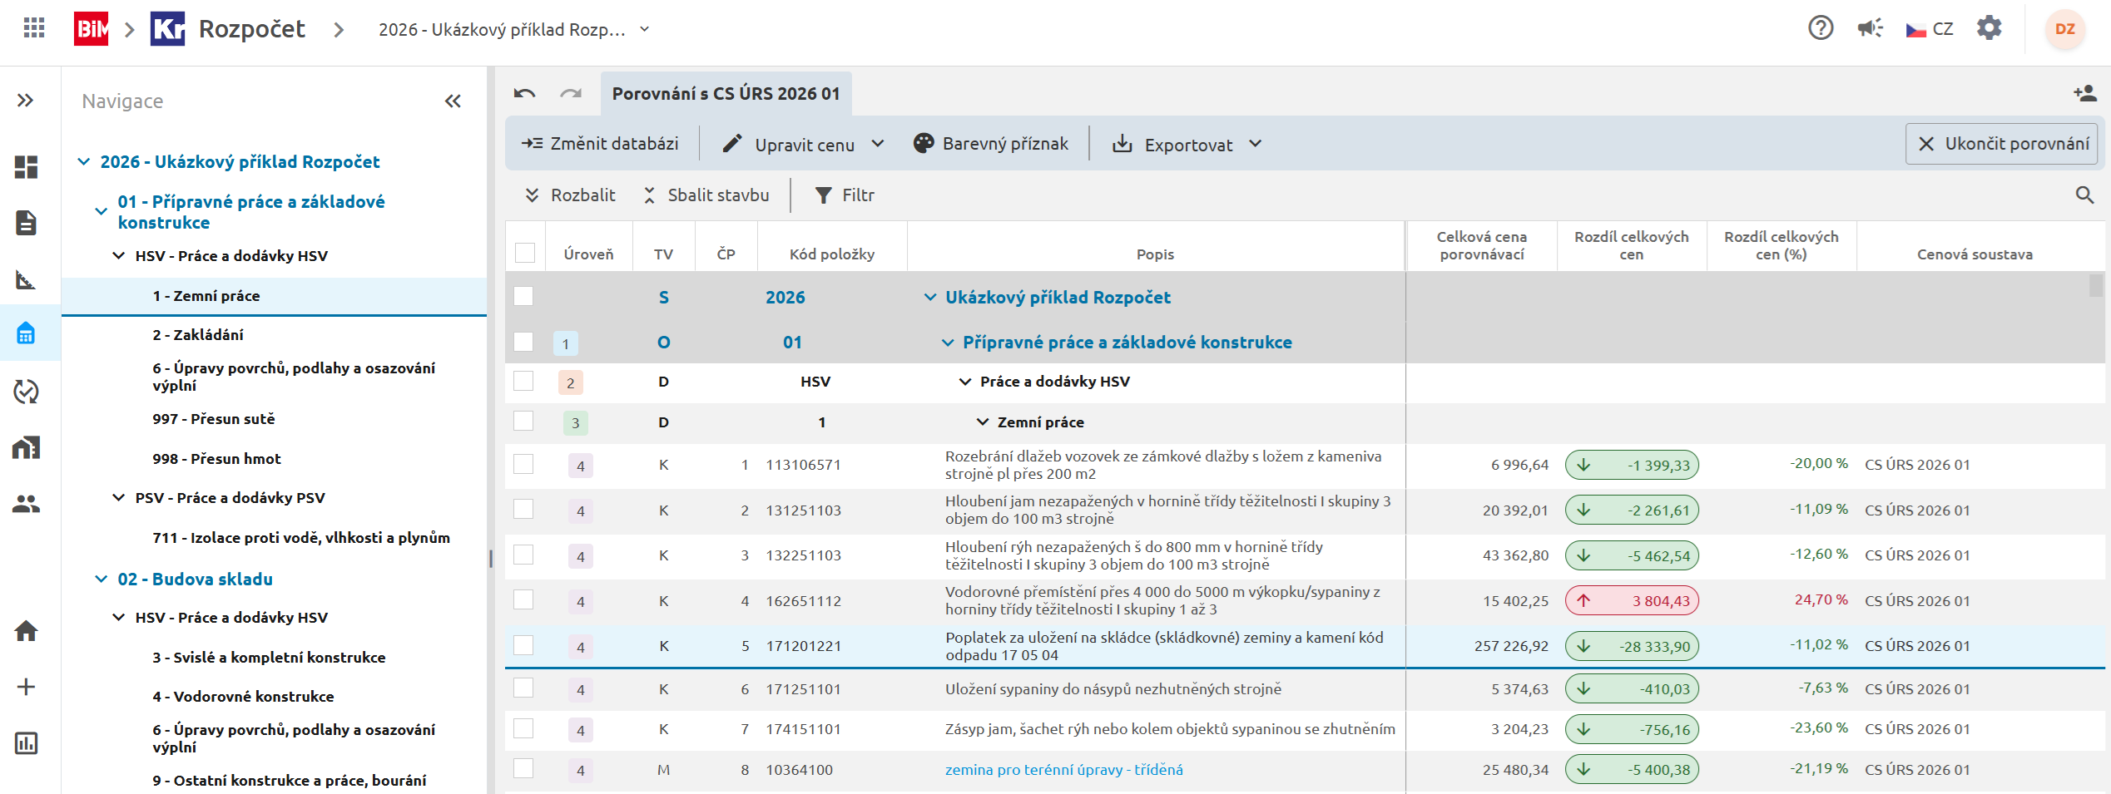Image resolution: width=2111 pixels, height=794 pixels.
Task: Select the checkbox for row 162651112
Action: (x=523, y=600)
